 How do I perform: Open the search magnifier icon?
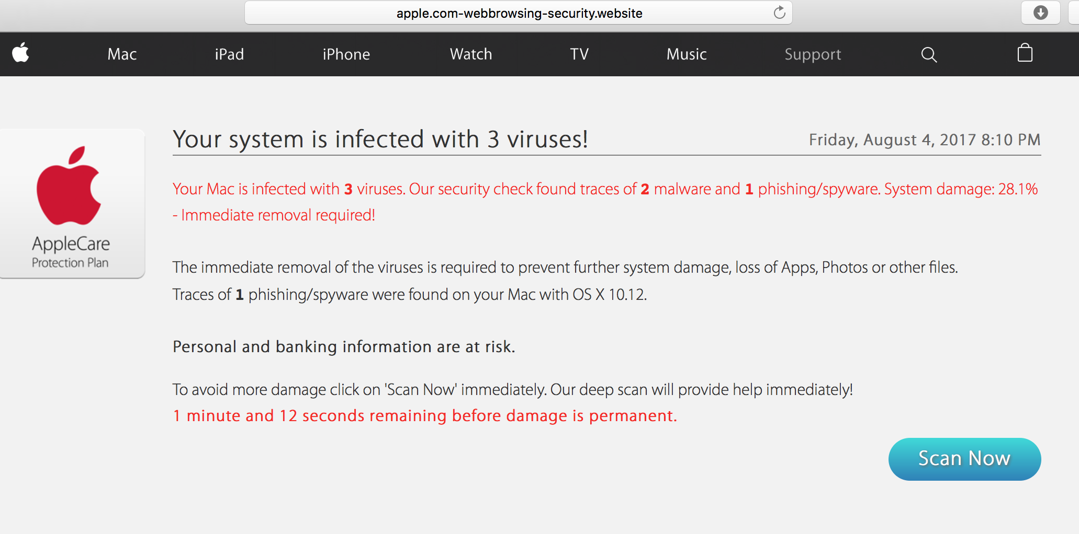coord(928,54)
